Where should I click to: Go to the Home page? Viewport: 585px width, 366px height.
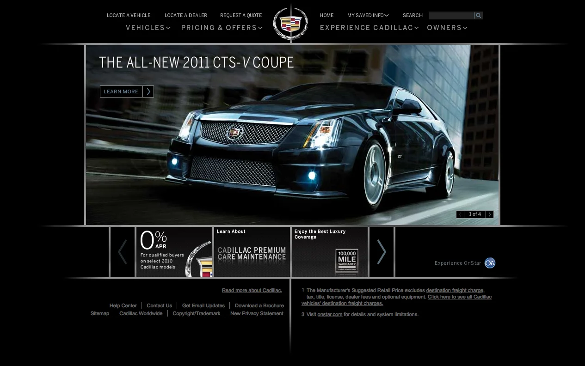pos(326,15)
